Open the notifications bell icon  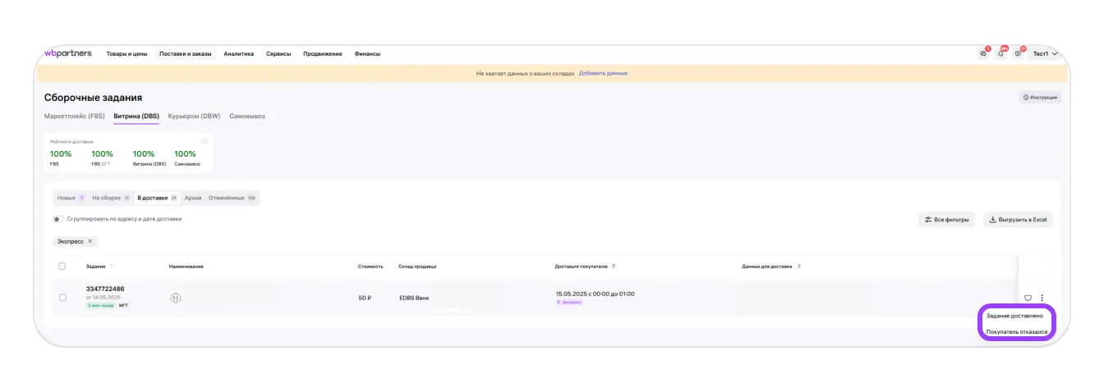[x=1000, y=53]
